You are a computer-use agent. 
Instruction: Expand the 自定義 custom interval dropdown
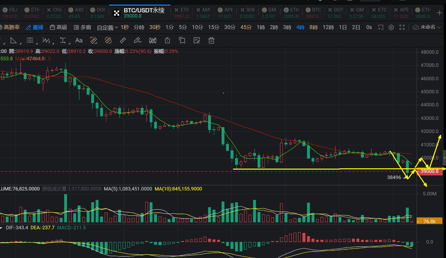(x=107, y=28)
